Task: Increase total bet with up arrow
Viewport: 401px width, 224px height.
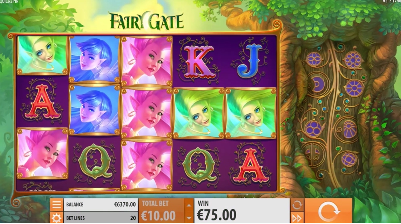Action: pos(189,205)
